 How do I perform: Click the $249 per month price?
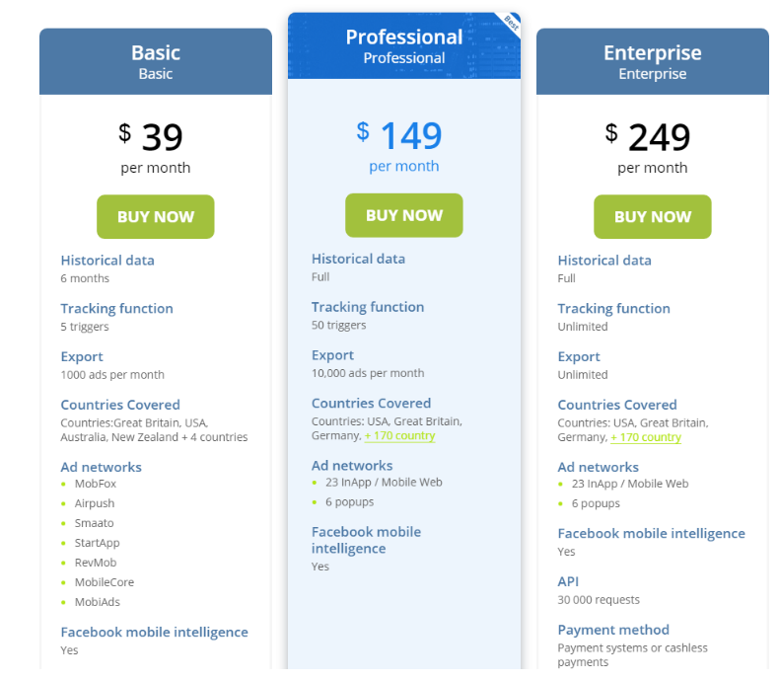pos(653,148)
